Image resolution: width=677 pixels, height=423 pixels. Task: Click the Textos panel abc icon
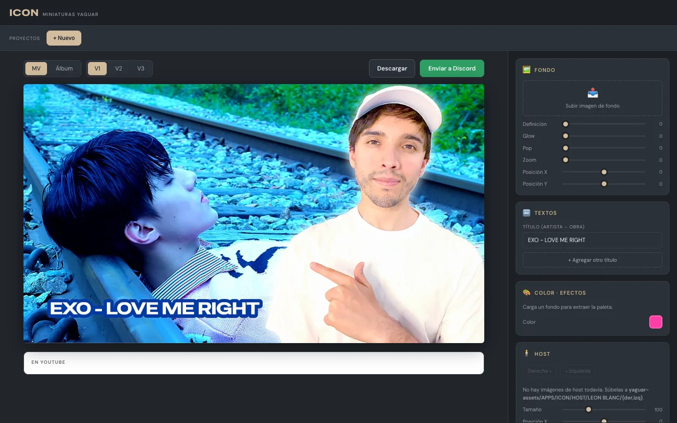tap(527, 213)
